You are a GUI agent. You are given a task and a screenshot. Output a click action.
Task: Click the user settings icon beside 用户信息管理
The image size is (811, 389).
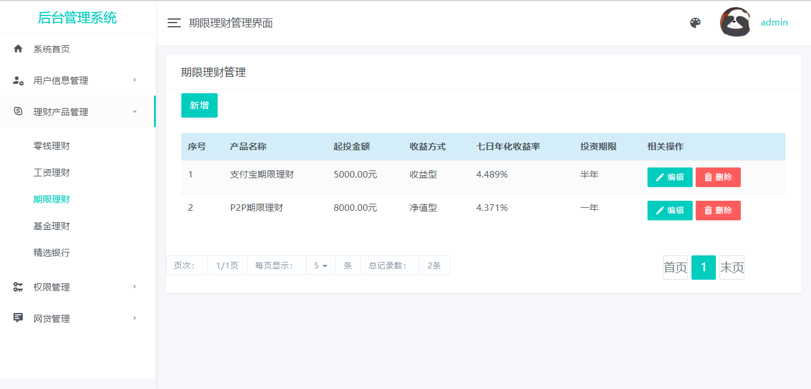(x=18, y=80)
